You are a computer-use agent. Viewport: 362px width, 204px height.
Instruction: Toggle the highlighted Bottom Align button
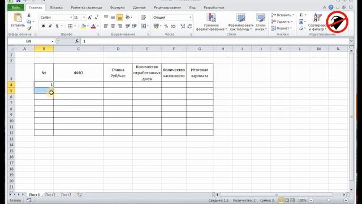(120, 18)
